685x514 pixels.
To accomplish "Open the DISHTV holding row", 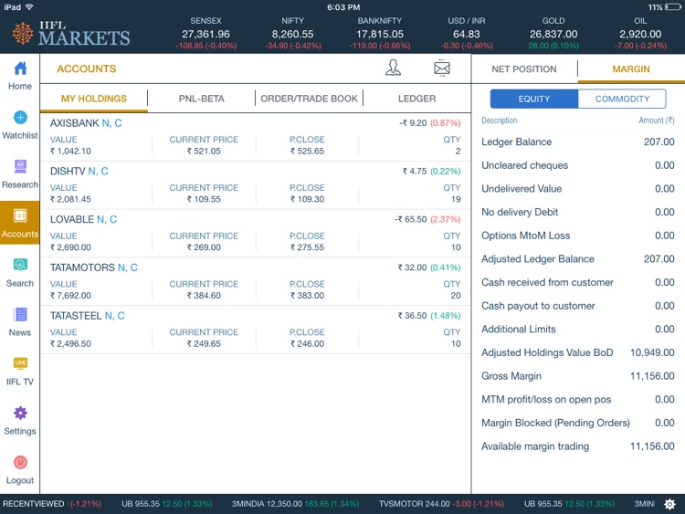I will (256, 185).
